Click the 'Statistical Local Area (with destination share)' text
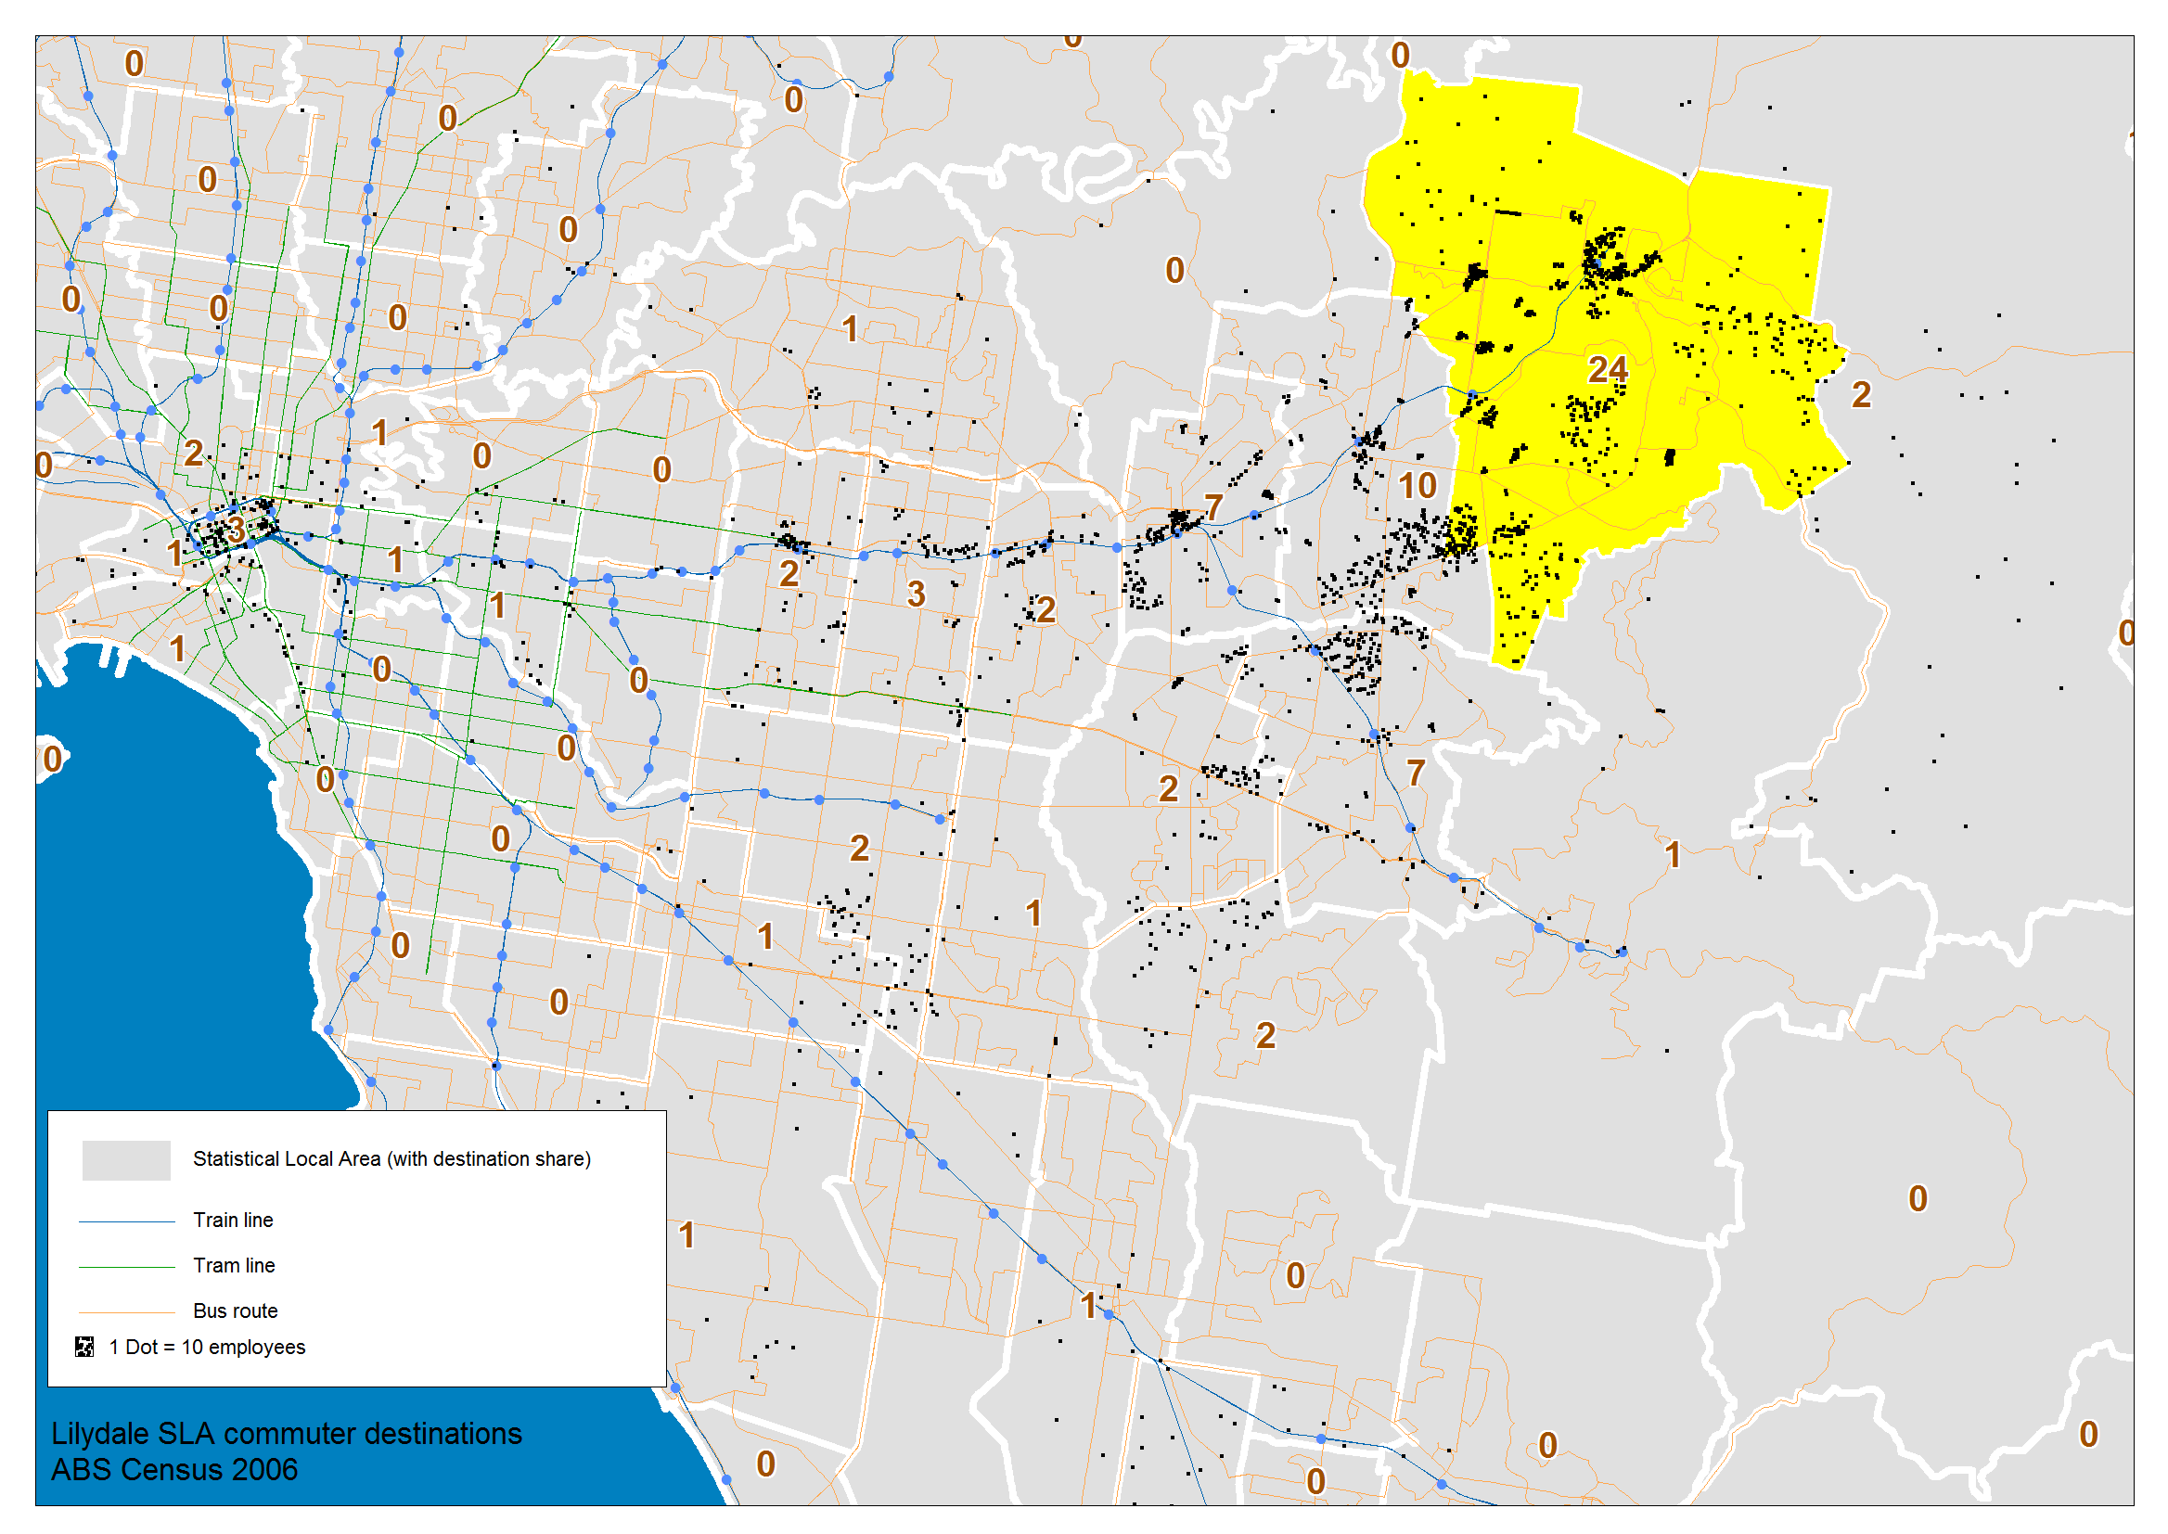The width and height of the screenshot is (2168, 1534). click(391, 1159)
